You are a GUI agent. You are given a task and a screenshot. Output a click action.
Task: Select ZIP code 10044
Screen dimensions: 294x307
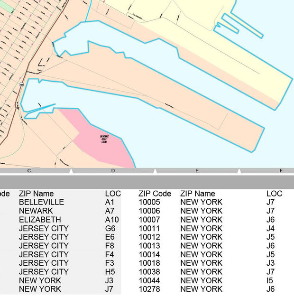[x=149, y=280]
